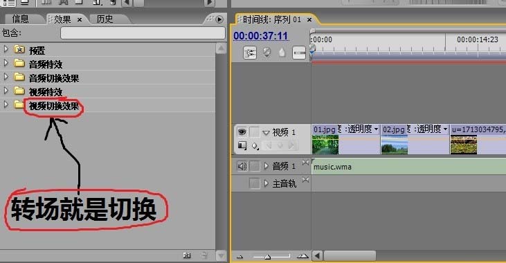Screen dimensions: 506x263
Task: Select the music.wma audio clip
Action: [408, 167]
